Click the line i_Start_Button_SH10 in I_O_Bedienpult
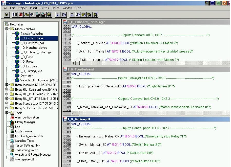 pos(118,161)
